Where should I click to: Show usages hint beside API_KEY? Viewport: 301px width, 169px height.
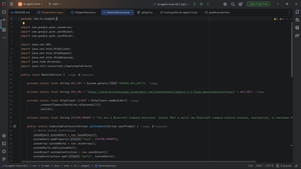tap(153, 84)
